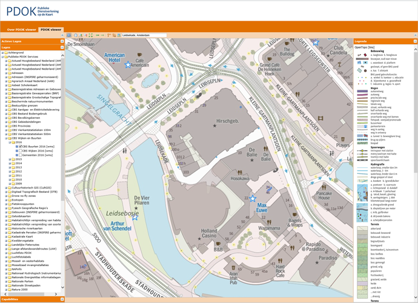Select the measure area tool
Image resolution: width=418 pixels, height=303 pixels.
114,35
